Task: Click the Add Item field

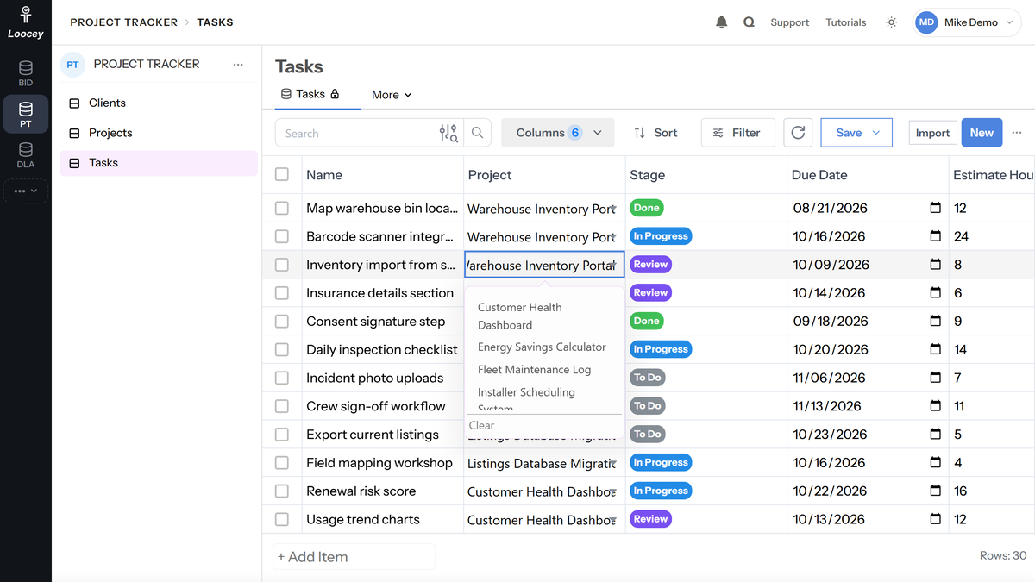Action: [354, 557]
